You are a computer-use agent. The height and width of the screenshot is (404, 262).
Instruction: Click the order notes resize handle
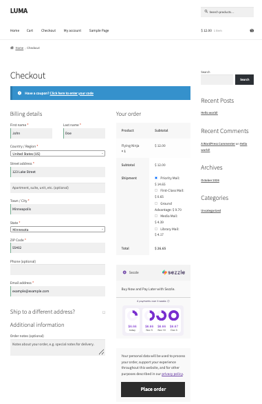[x=102, y=352]
